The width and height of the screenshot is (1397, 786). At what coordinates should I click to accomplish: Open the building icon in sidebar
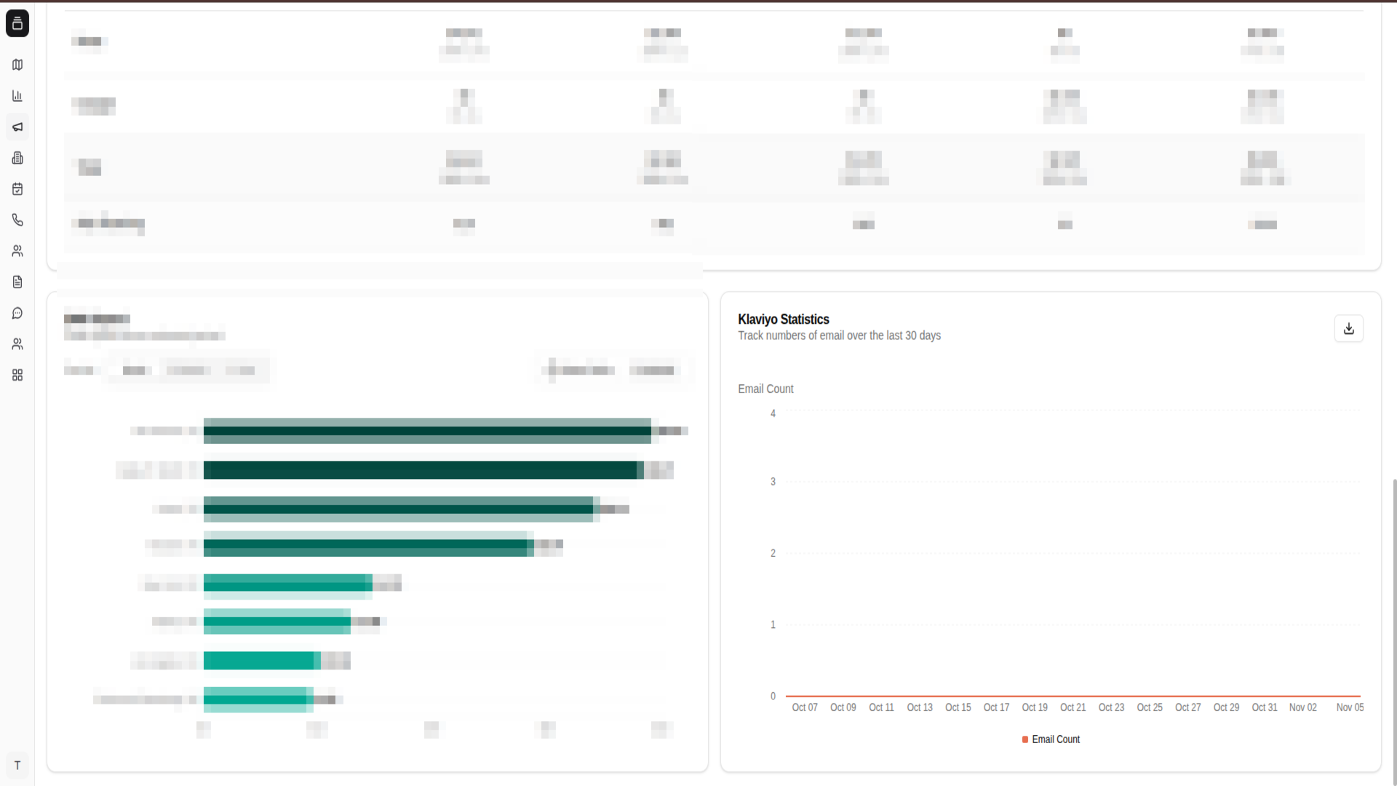click(x=17, y=158)
